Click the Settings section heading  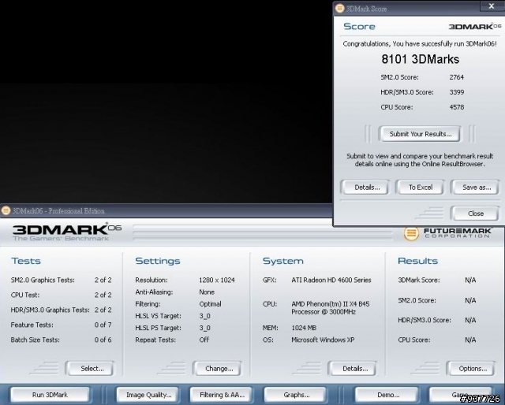(158, 261)
